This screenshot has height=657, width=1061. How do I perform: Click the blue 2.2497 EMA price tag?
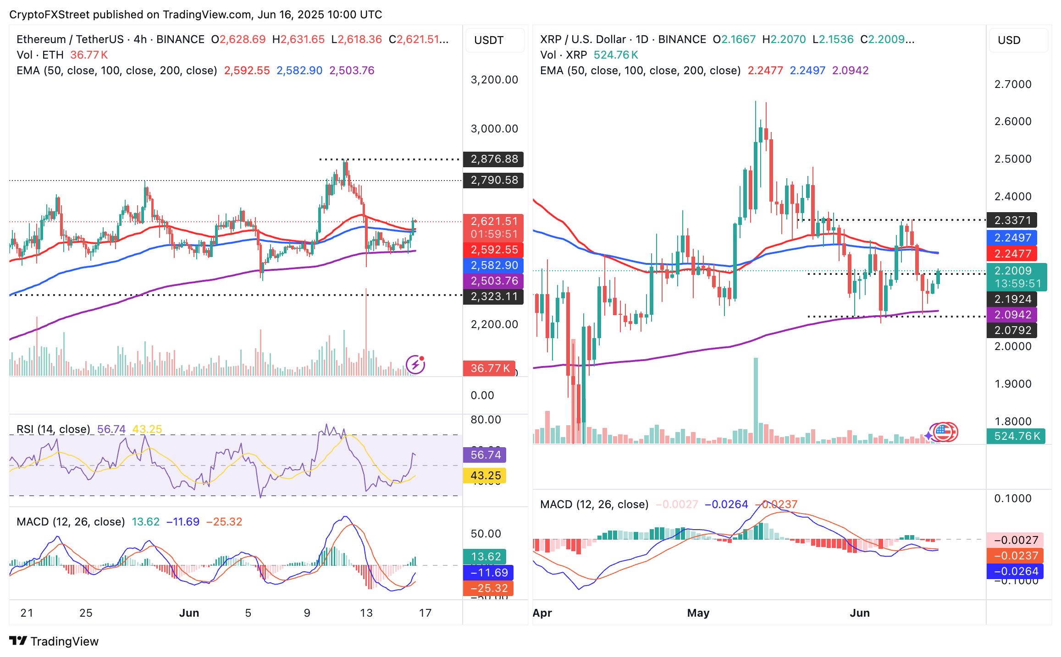point(1012,238)
